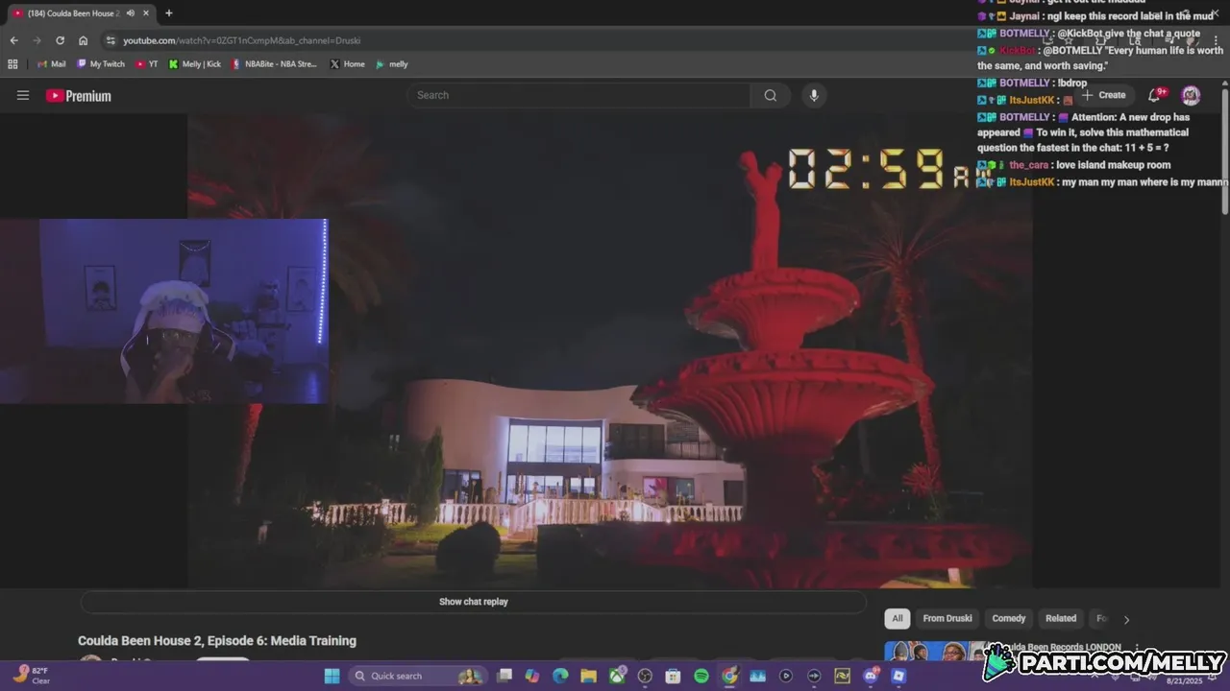The image size is (1230, 691).
Task: Open the Windows Start button
Action: tap(332, 676)
